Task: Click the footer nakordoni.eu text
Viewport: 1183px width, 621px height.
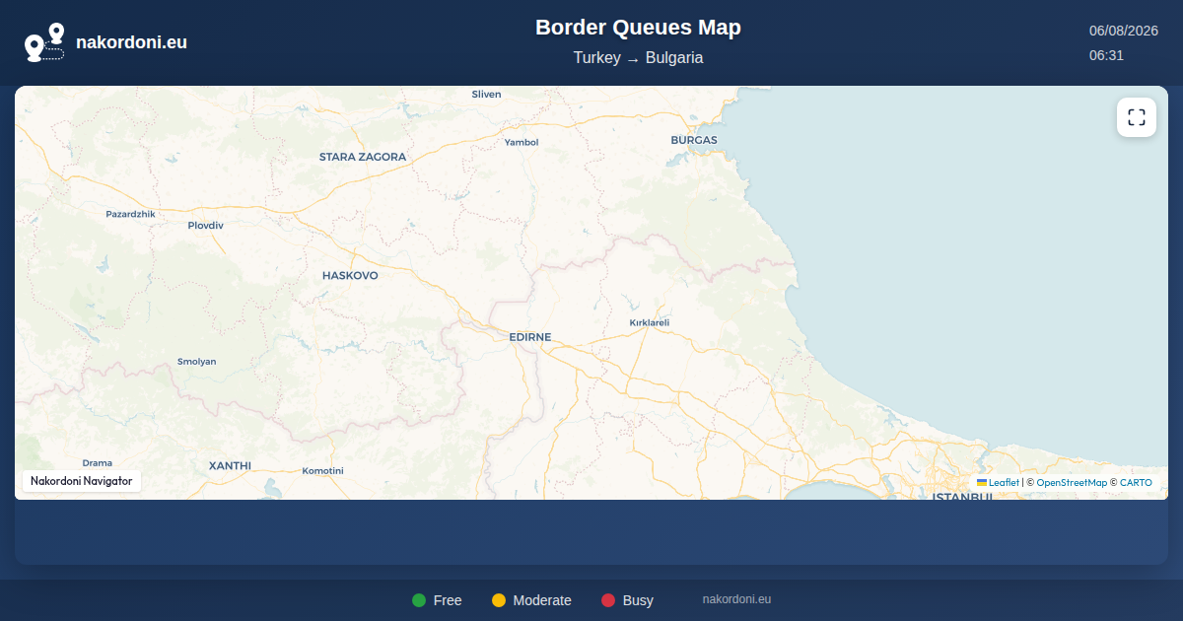Action: pos(736,599)
